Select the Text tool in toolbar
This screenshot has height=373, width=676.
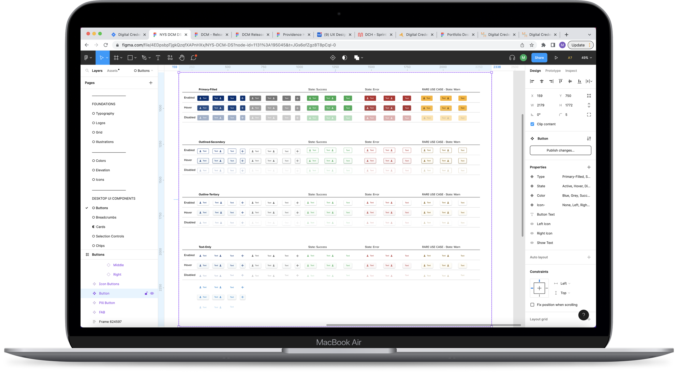click(158, 58)
